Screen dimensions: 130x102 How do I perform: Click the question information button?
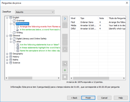click(x=65, y=77)
